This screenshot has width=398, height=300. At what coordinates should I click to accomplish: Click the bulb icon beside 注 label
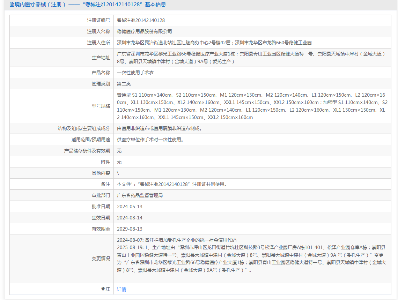tap(103, 289)
